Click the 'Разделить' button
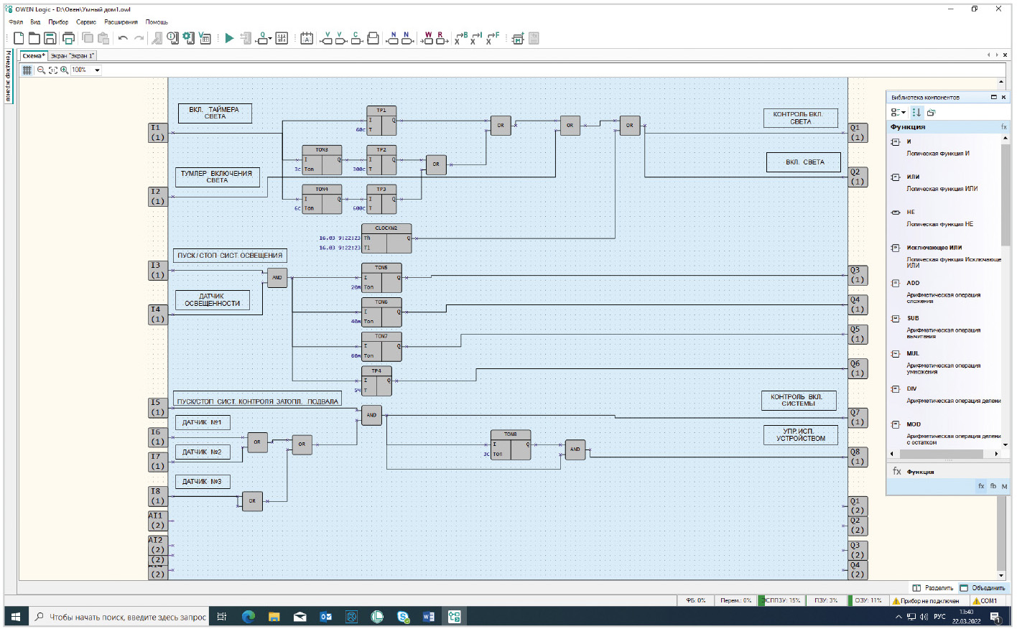The image size is (1017, 629). pyautogui.click(x=934, y=588)
